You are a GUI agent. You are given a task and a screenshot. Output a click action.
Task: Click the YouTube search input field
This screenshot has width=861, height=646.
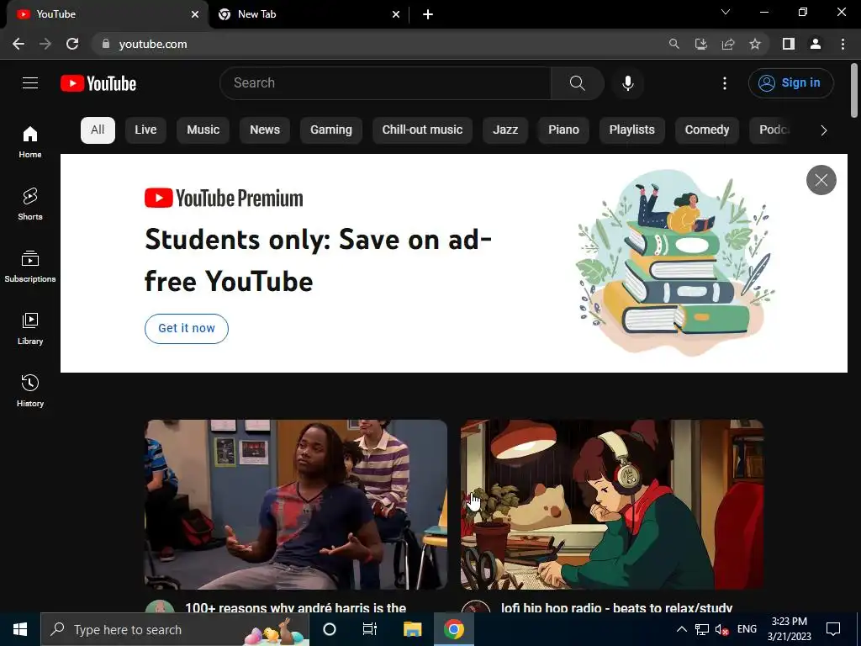click(385, 83)
